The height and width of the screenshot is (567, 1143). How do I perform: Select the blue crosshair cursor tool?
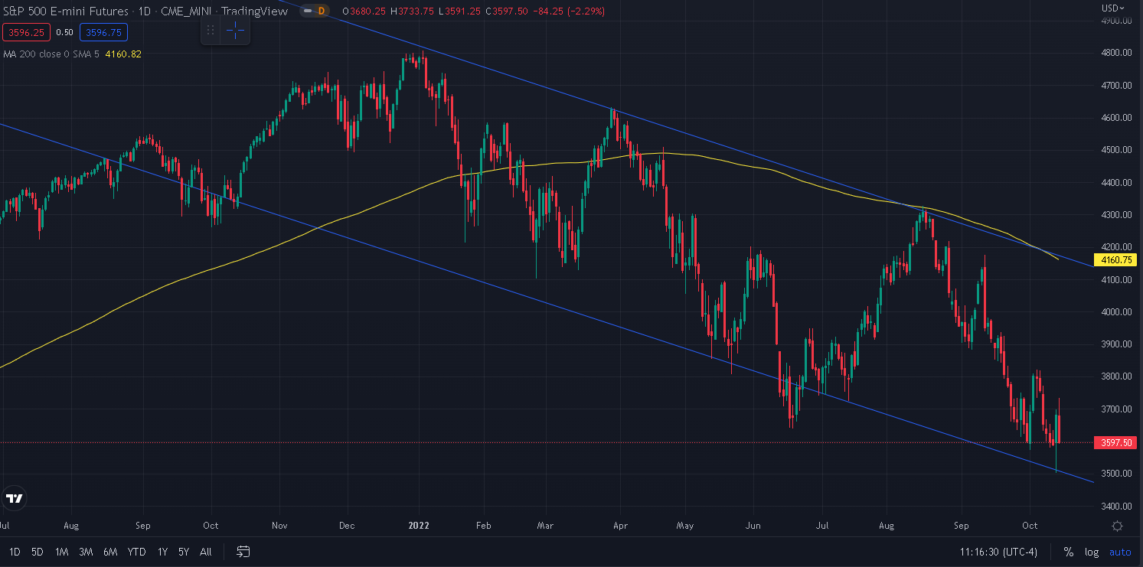[x=236, y=30]
